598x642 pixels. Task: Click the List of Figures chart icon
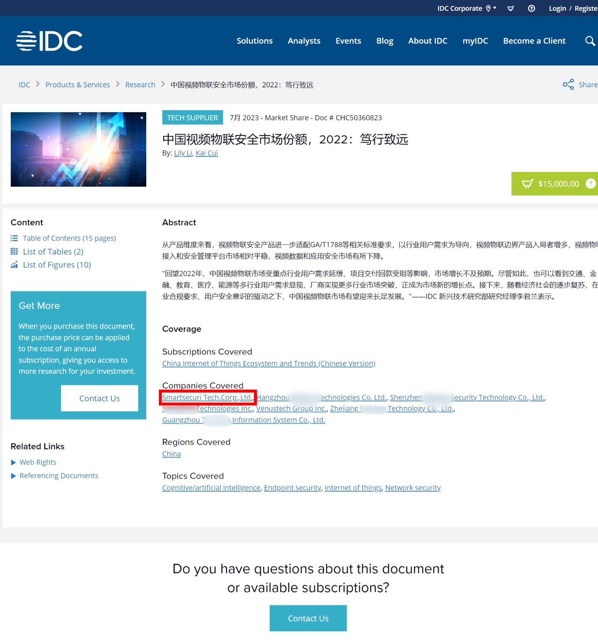coord(14,265)
